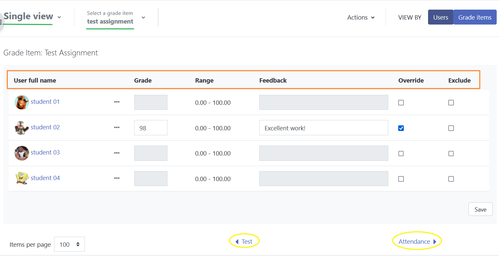
Task: Switch view to Grade items
Action: click(475, 18)
